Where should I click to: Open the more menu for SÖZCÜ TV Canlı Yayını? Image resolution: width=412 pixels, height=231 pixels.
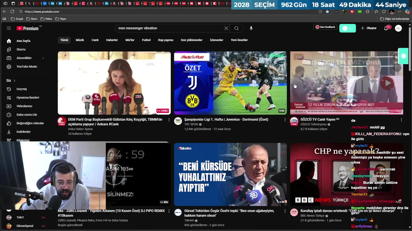click(401, 120)
